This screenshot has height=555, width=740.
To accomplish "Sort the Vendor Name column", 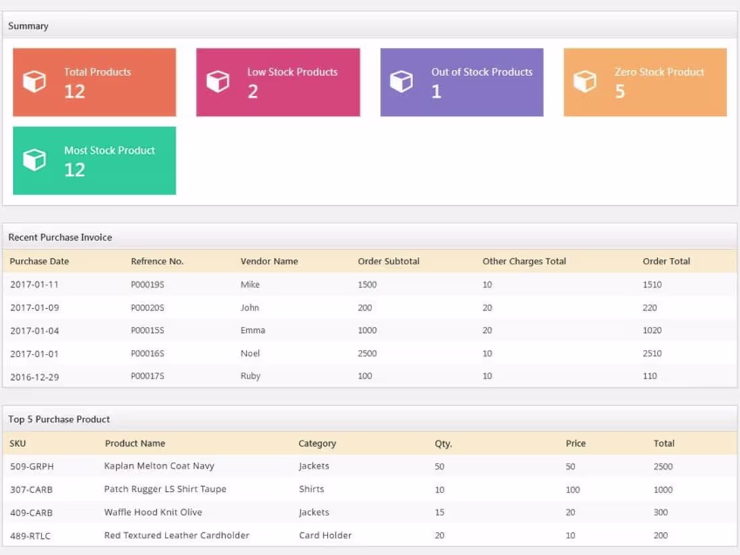I will click(269, 261).
